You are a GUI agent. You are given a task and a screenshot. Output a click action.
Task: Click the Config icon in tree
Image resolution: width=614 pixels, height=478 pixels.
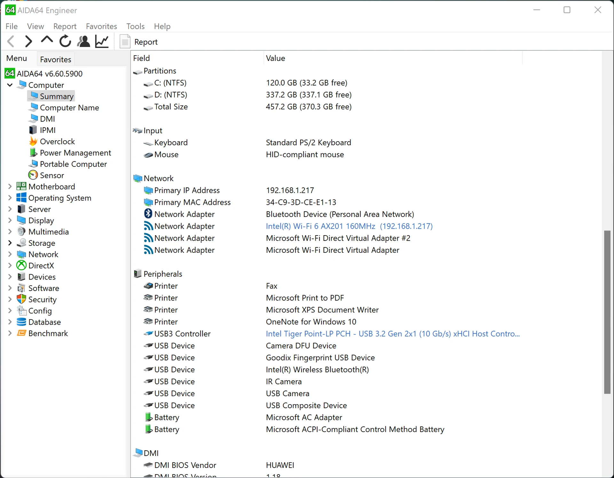point(21,310)
